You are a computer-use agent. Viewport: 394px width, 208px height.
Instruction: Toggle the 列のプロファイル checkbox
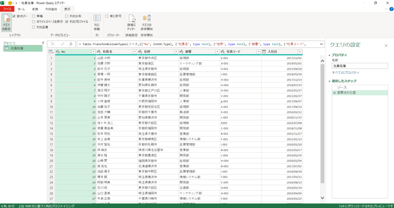(x=67, y=22)
